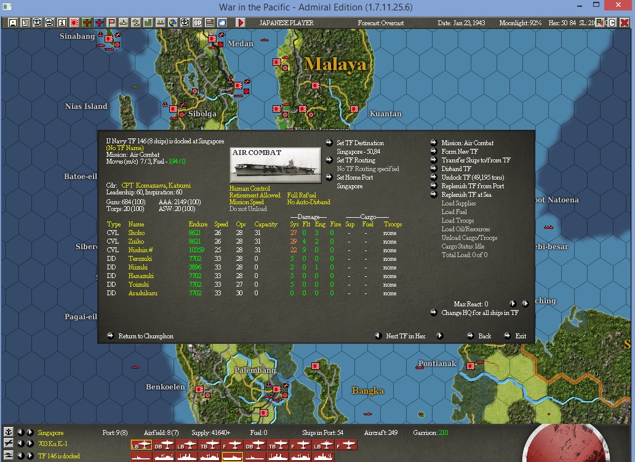635x462 pixels.
Task: Click the next arrow in TF 146 docked row
Action: click(30, 455)
